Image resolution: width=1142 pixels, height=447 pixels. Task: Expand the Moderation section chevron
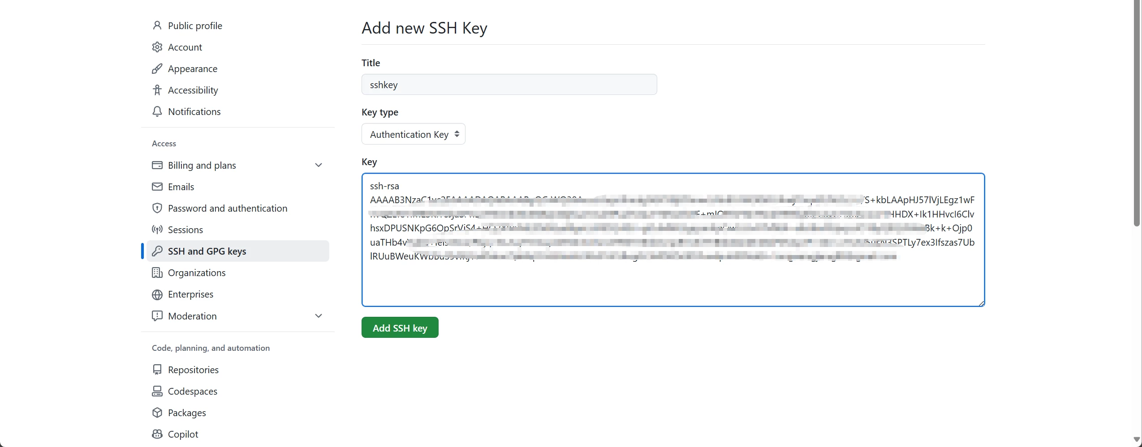(319, 316)
